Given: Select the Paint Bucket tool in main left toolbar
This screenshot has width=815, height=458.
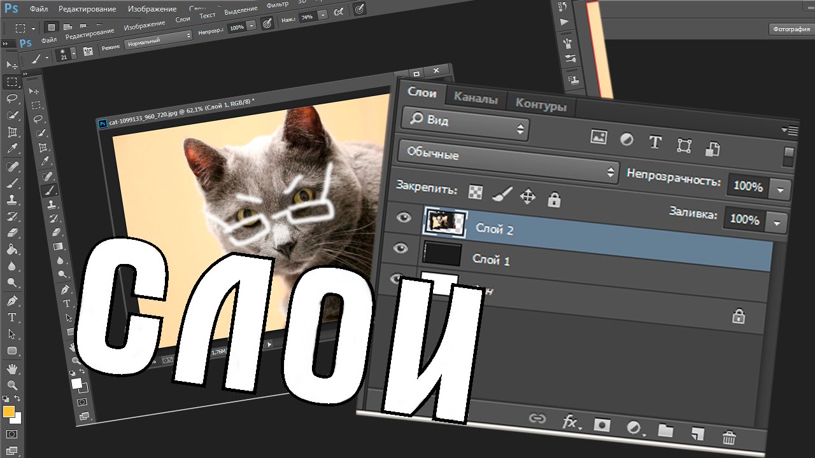Looking at the screenshot, I should tap(11, 250).
